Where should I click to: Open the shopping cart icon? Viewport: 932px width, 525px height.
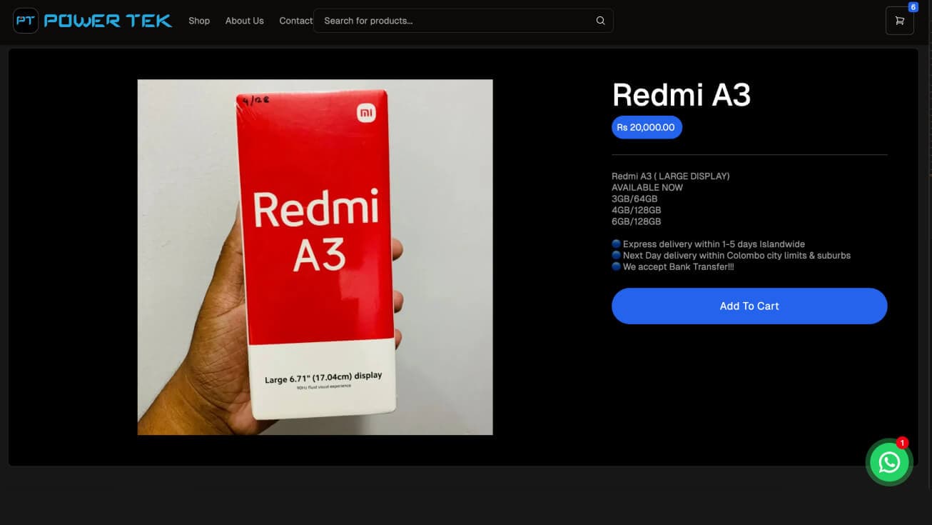(899, 21)
